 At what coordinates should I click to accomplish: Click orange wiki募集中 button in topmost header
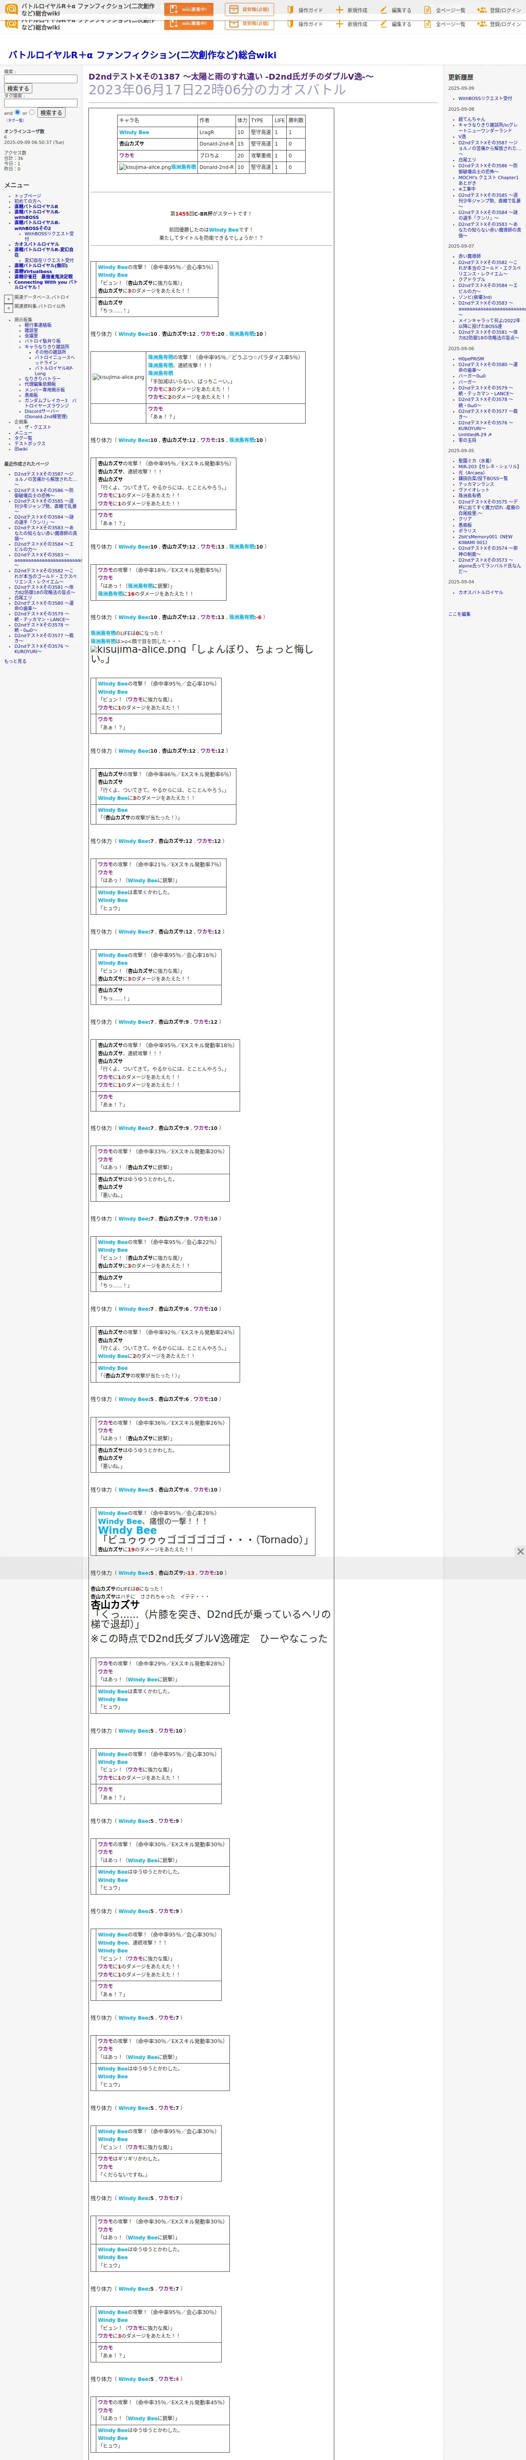pos(189,9)
